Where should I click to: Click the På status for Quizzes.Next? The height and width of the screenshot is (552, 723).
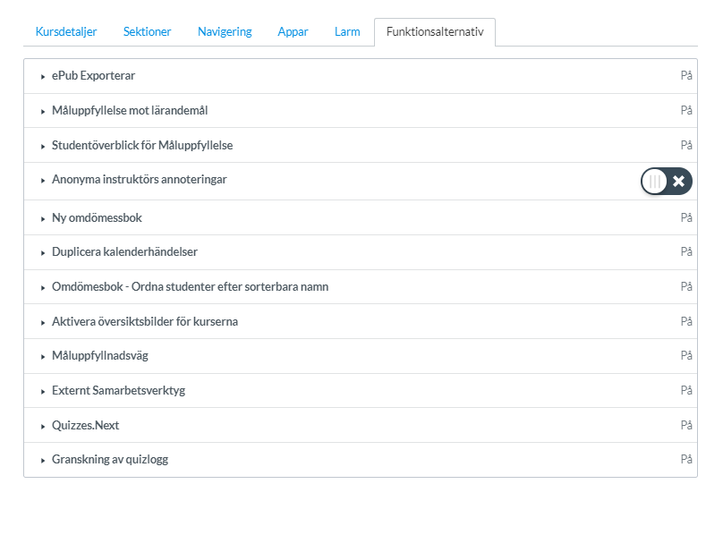(686, 426)
